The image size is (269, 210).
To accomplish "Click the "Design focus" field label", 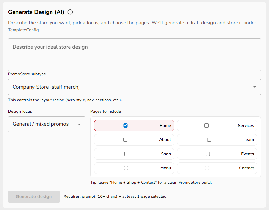I will 20,111.
